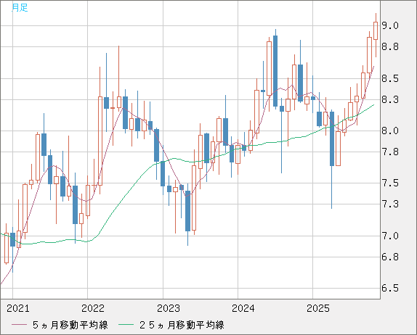Screen dimensions: 417x335
Task: Click the 2022 year label on the axis
Action: point(93,308)
